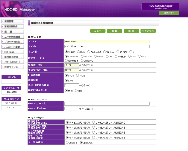
Task: Select the 78JIS Japanese standard option
Action: pos(77,75)
